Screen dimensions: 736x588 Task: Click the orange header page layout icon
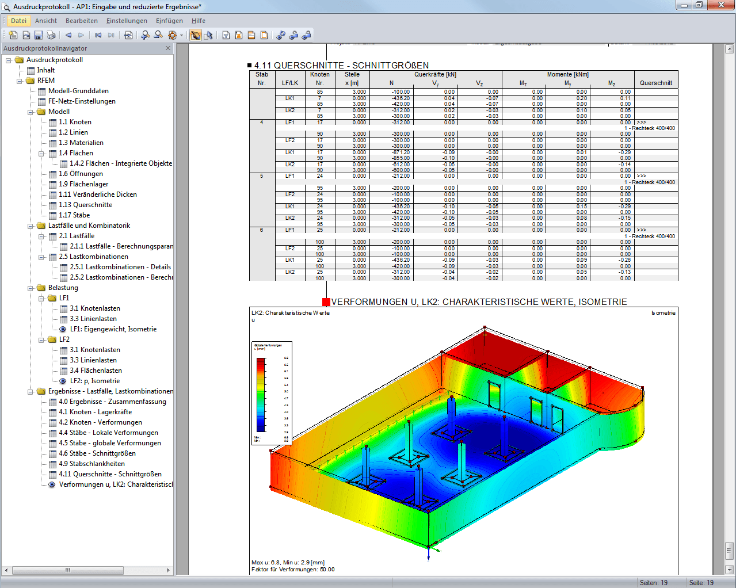coord(251,35)
